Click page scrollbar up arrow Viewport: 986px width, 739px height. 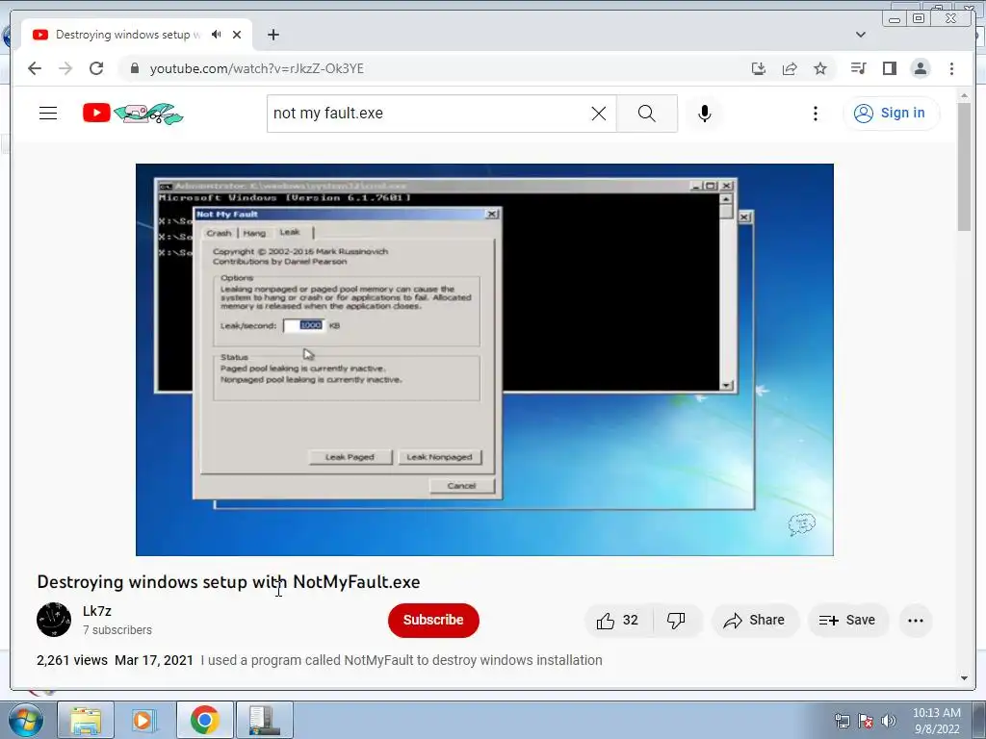click(964, 96)
